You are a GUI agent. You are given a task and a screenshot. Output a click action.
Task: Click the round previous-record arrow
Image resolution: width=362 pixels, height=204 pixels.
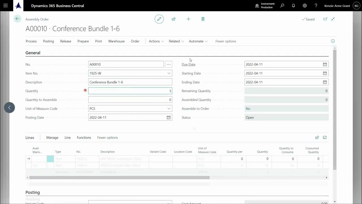[9, 107]
